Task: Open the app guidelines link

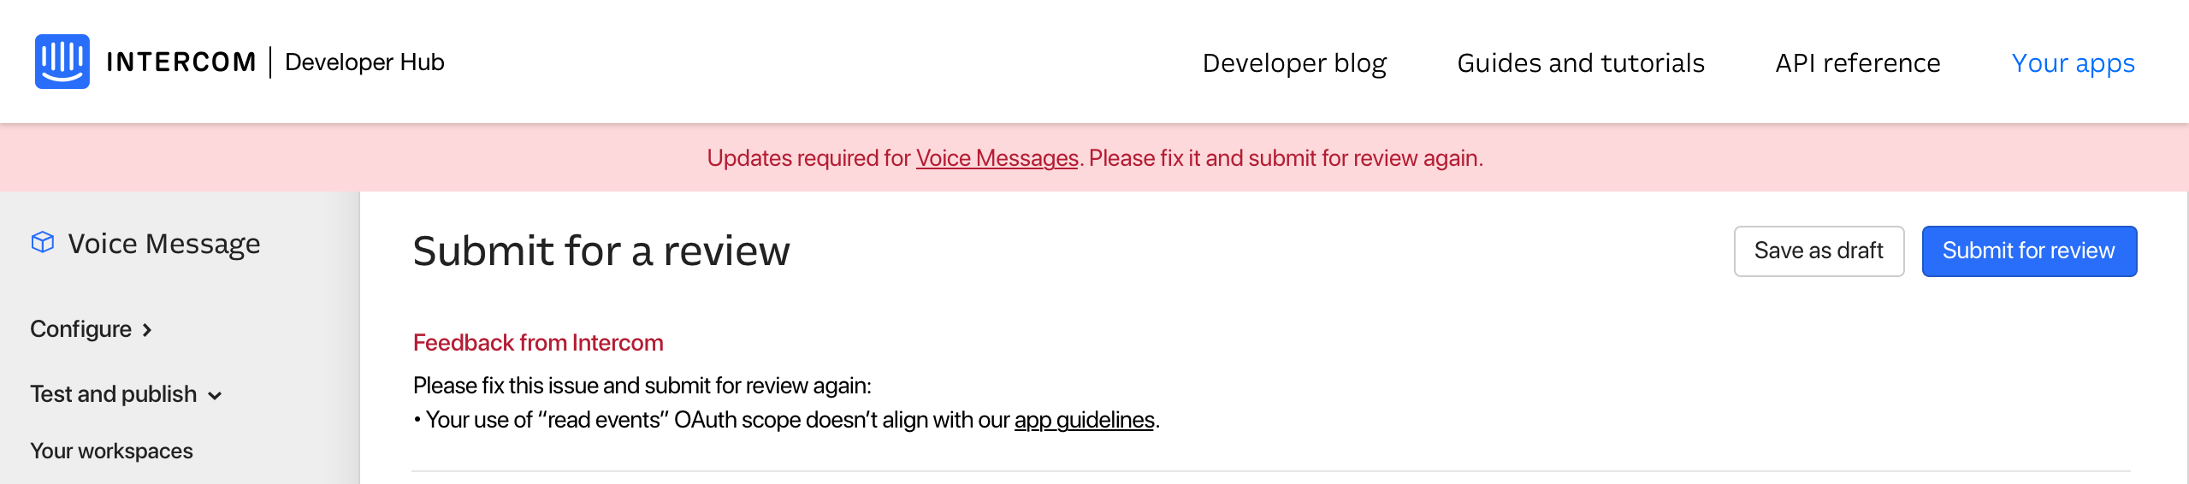Action: pos(1084,420)
